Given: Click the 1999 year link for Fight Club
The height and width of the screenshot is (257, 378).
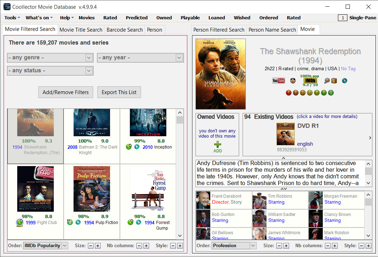Looking at the screenshot, I should pos(31,223).
